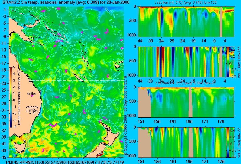Click the 'vel. S (m/s) lat=-22' axis label
This screenshot has height=164, width=241.
[x=239, y=143]
